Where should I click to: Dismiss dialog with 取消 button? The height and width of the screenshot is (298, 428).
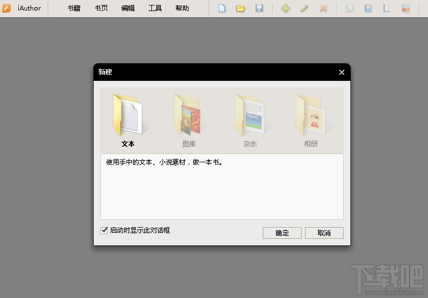point(324,233)
